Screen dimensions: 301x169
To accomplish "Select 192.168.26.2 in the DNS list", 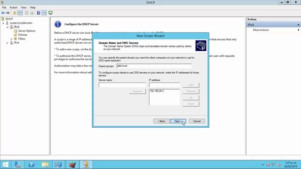I will coord(157,91).
